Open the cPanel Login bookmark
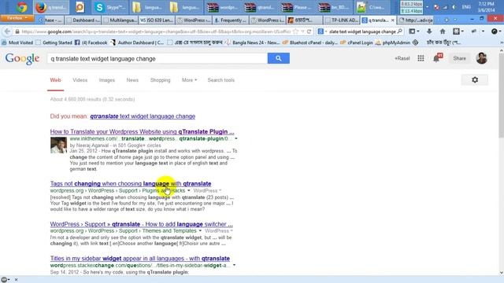 [x=357, y=42]
